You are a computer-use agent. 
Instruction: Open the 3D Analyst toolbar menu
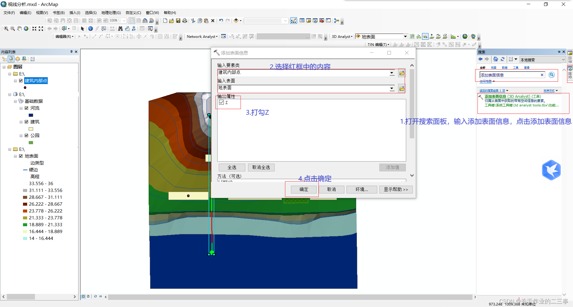tap(342, 36)
